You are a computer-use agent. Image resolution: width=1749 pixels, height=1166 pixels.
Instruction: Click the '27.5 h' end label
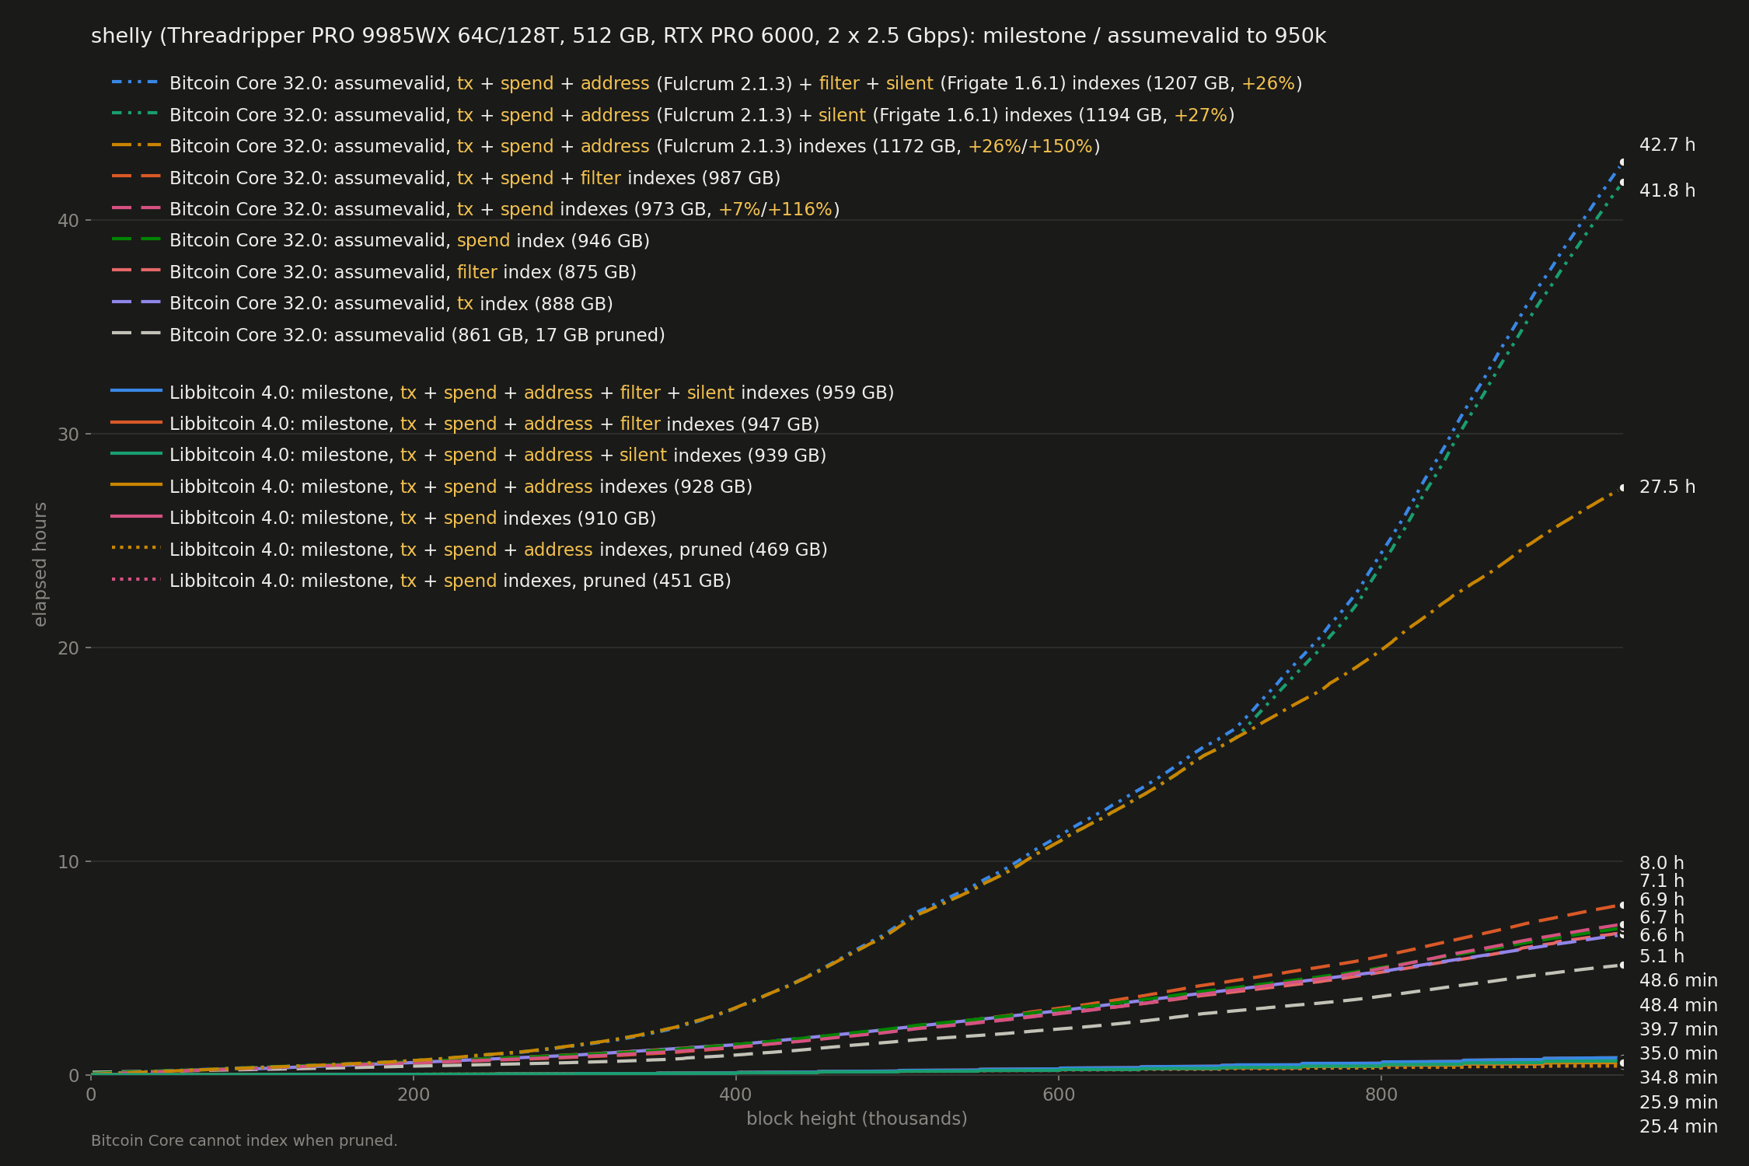pyautogui.click(x=1667, y=487)
